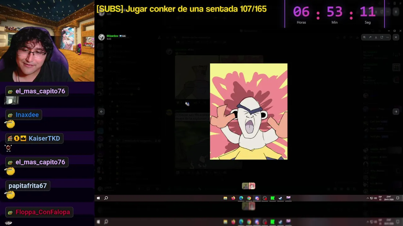Download the image using the save icon
The image size is (403, 226).
pyautogui.click(x=376, y=37)
